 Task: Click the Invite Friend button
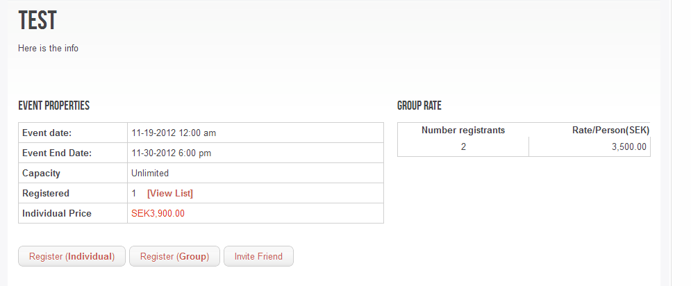click(x=258, y=256)
